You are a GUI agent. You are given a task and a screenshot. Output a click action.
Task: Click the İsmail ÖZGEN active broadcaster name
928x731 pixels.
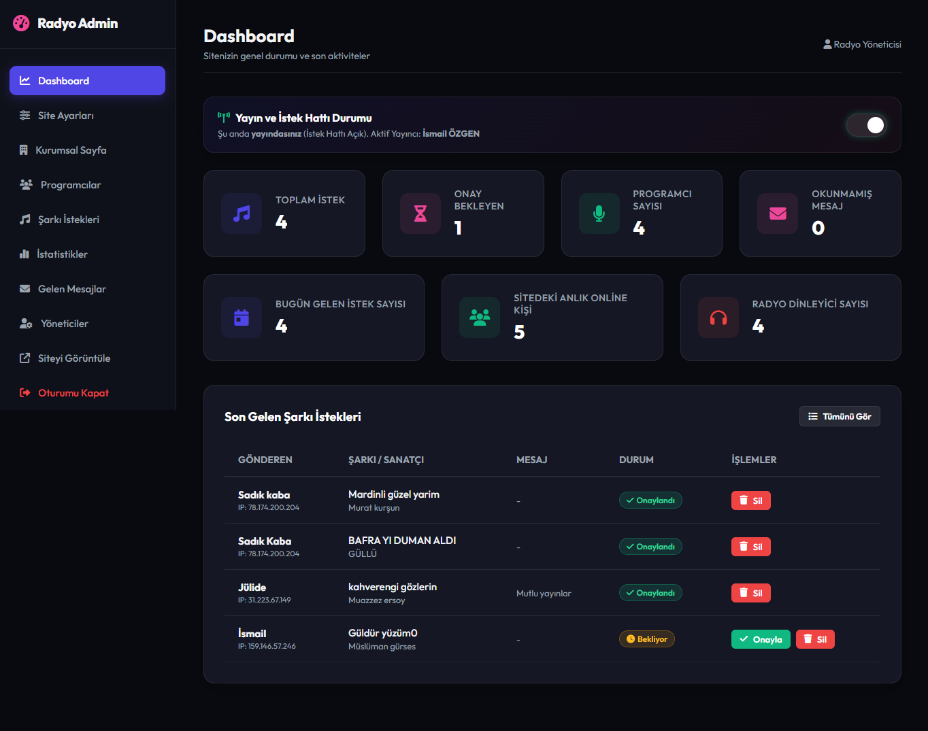pyautogui.click(x=451, y=134)
